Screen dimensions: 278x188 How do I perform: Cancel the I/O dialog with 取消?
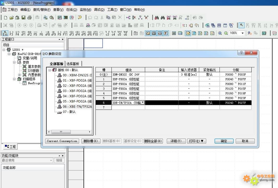coord(245,141)
